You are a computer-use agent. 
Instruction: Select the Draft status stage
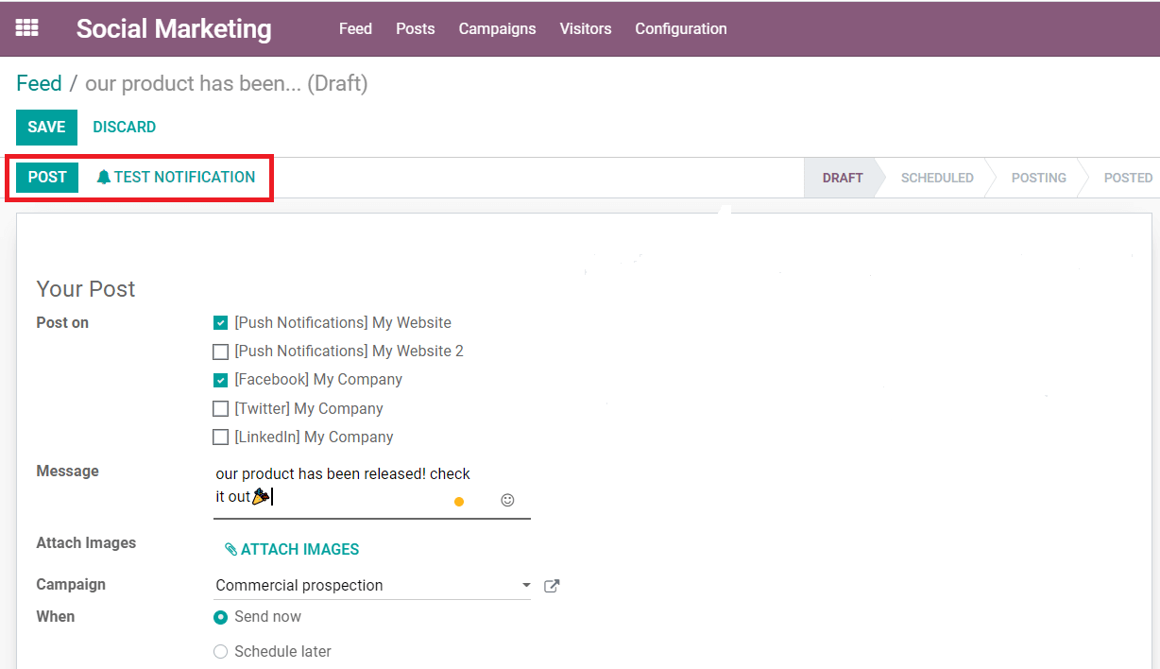[x=843, y=178]
